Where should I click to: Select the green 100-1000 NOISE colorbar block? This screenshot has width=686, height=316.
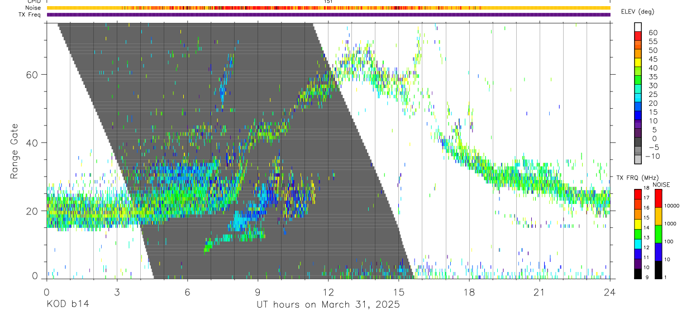(658, 234)
